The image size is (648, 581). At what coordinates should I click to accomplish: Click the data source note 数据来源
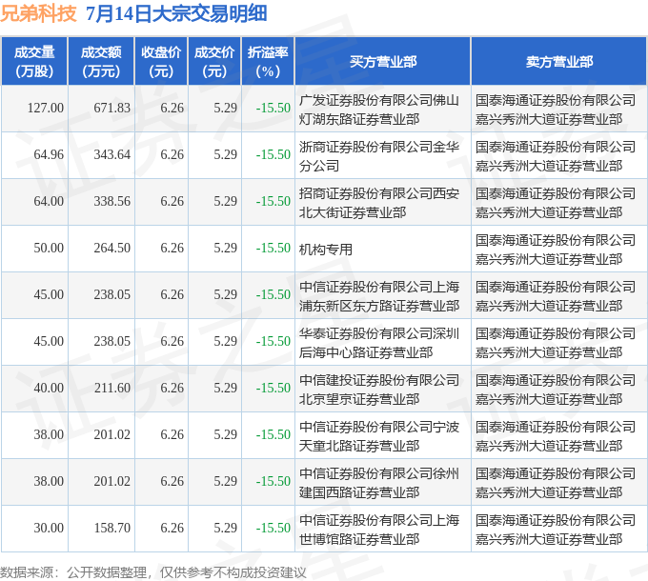pos(153,572)
